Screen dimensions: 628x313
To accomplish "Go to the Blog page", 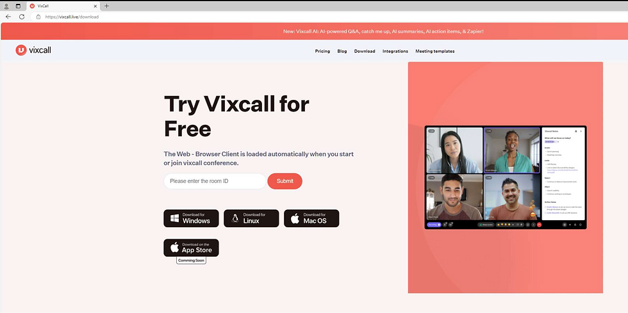I will point(342,51).
